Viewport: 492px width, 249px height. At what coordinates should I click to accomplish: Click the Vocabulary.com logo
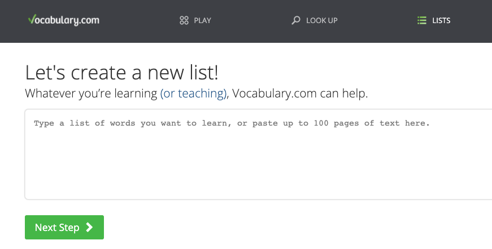(x=64, y=20)
